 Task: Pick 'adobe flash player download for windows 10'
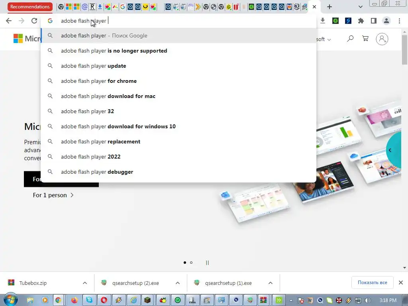coord(178,126)
